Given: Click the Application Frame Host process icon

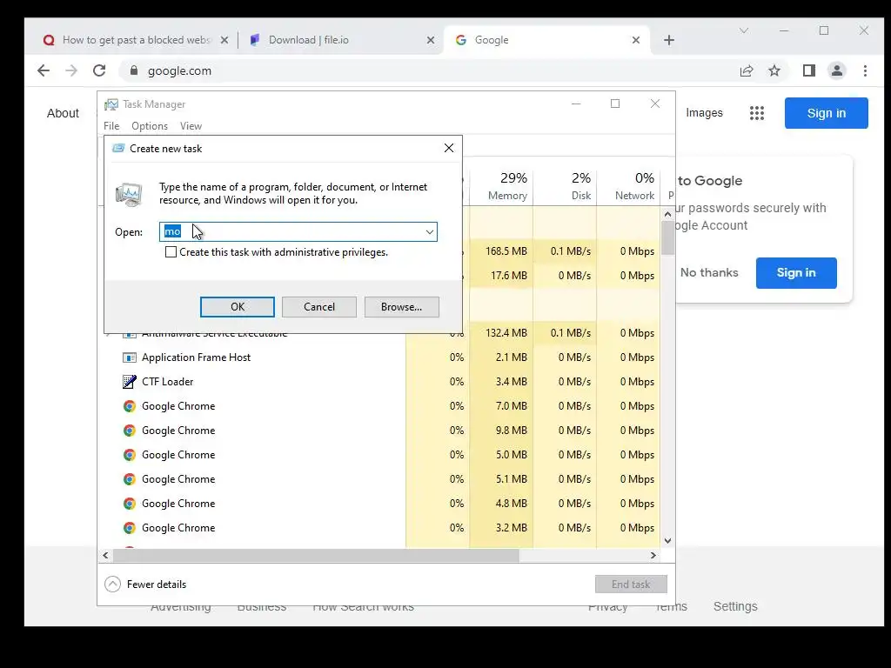Looking at the screenshot, I should click(x=130, y=357).
